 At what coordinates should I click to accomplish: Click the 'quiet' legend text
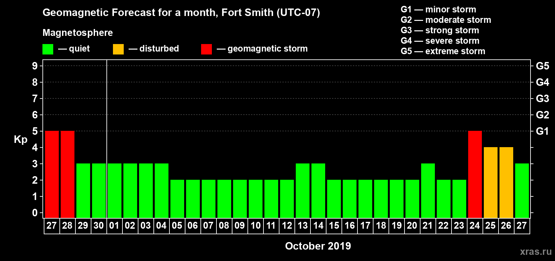79,49
